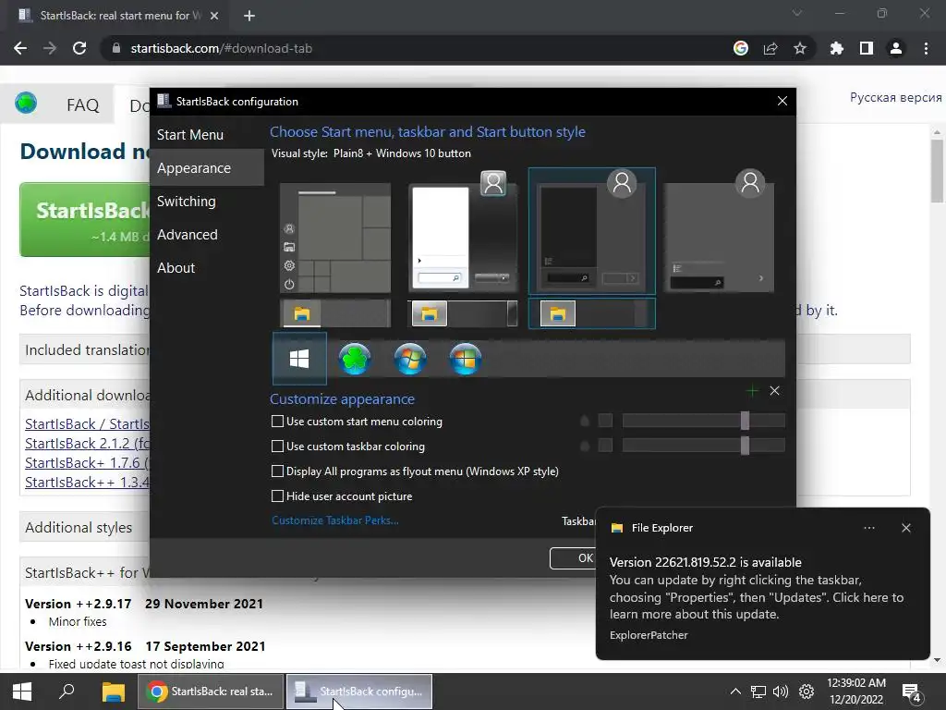Open Chrome extensions puzzle icon
946x710 pixels.
837,48
